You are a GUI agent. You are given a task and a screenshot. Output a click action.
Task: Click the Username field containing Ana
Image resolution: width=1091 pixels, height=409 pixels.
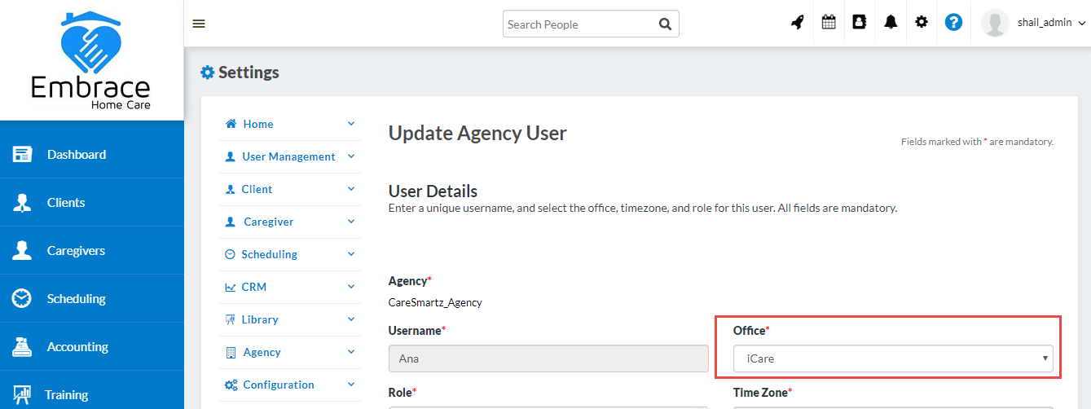(548, 358)
